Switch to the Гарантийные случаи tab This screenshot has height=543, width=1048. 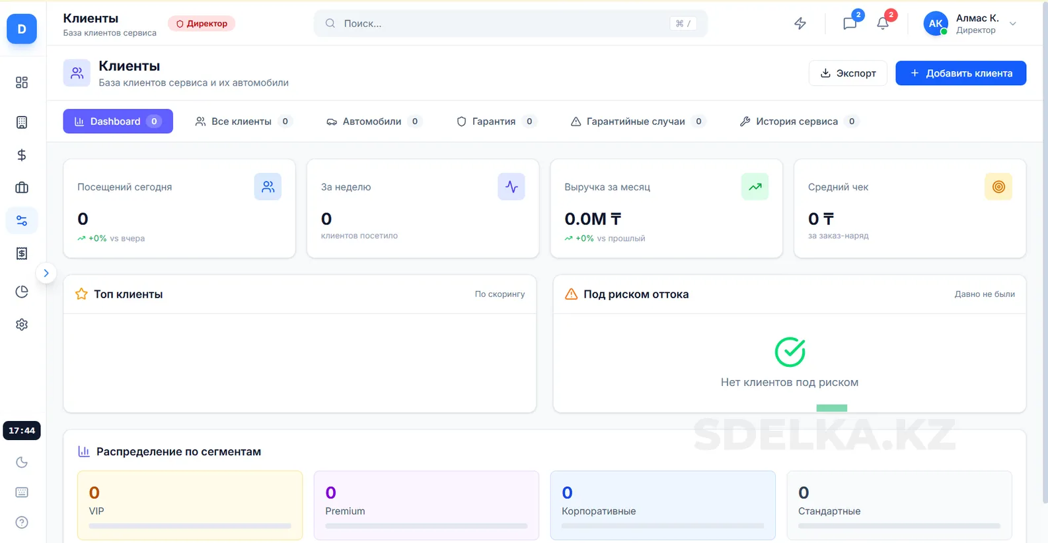coord(637,121)
